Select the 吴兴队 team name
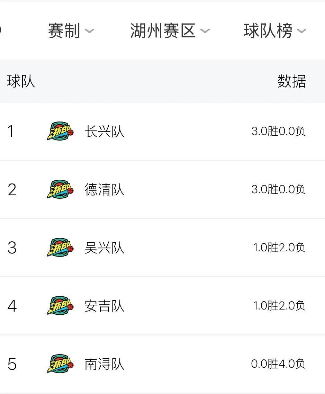 tap(105, 248)
